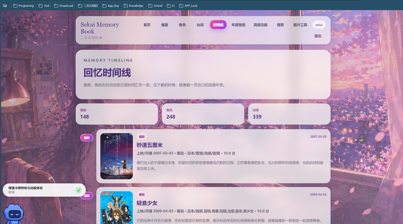
Task: Switch to the 番剧 tab
Action: pos(165,25)
